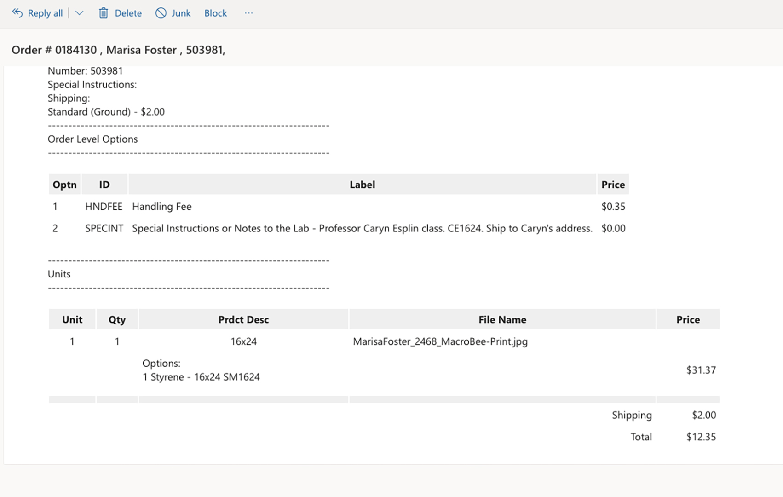Image resolution: width=783 pixels, height=497 pixels.
Task: Click the email subject Order # 0184130
Action: tap(118, 50)
